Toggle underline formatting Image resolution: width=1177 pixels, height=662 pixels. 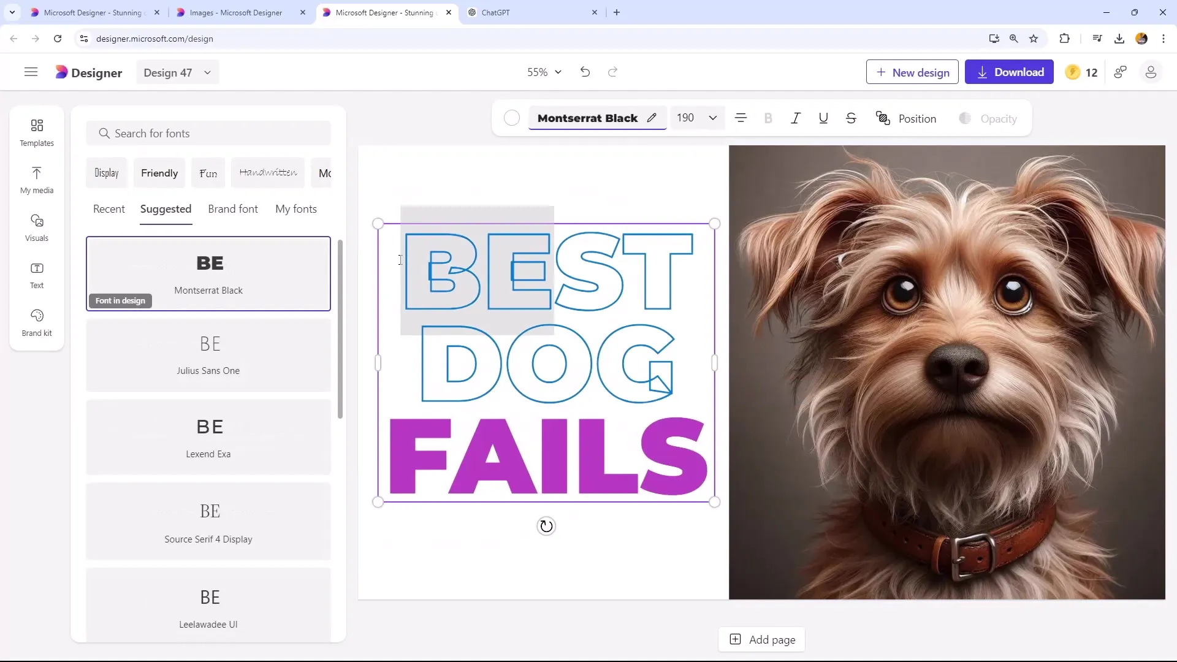[x=823, y=118]
